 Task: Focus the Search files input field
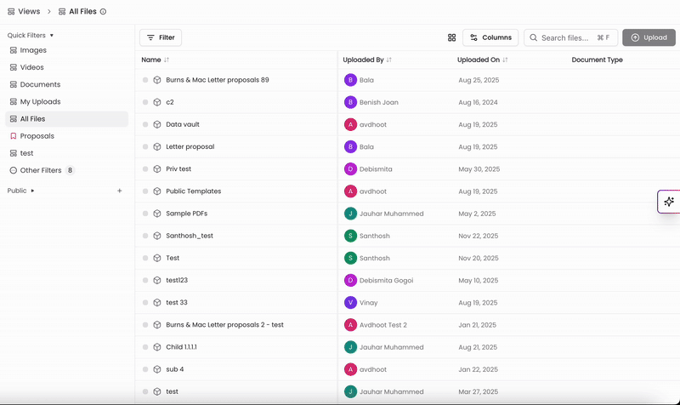coord(570,37)
